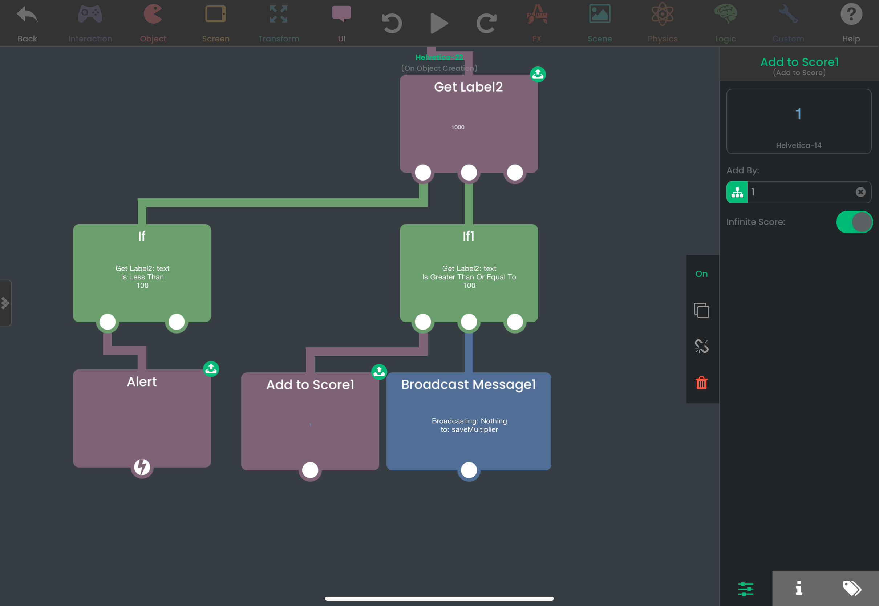
Task: Go back using the Back arrow
Action: 27,24
